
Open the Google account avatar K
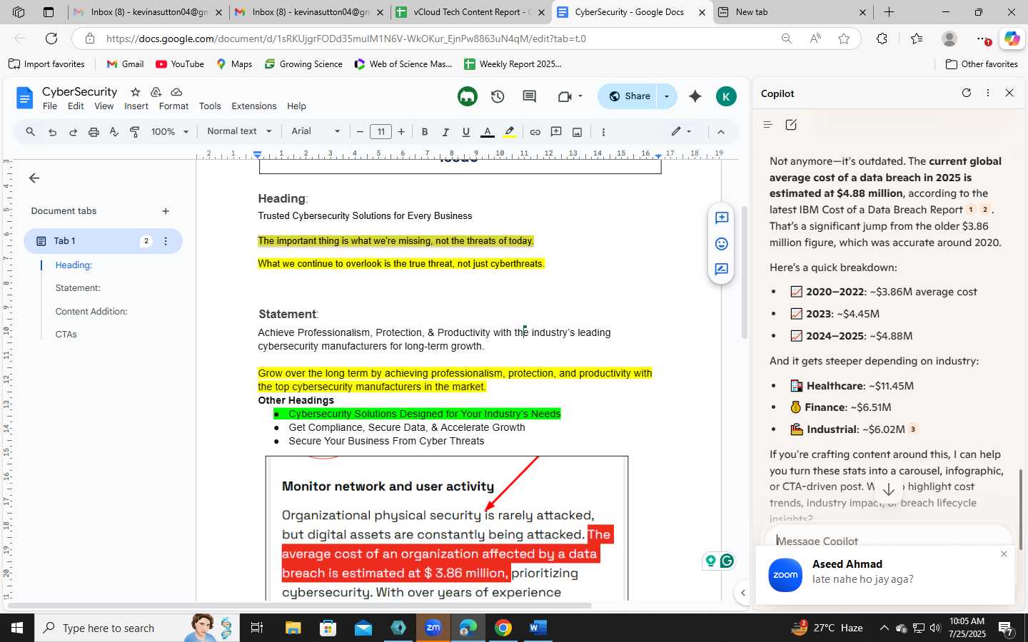tap(726, 96)
